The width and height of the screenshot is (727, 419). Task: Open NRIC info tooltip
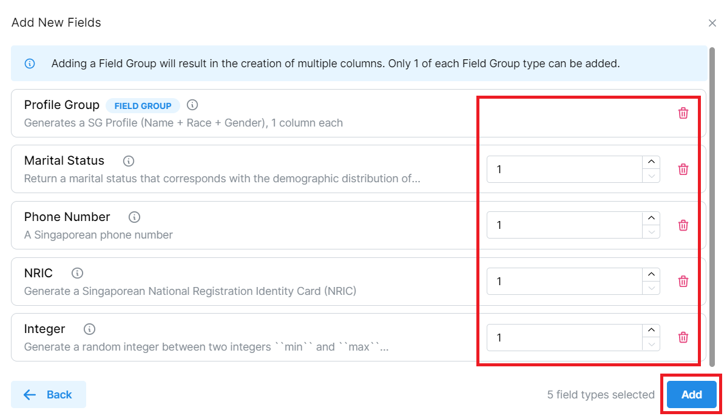click(78, 273)
